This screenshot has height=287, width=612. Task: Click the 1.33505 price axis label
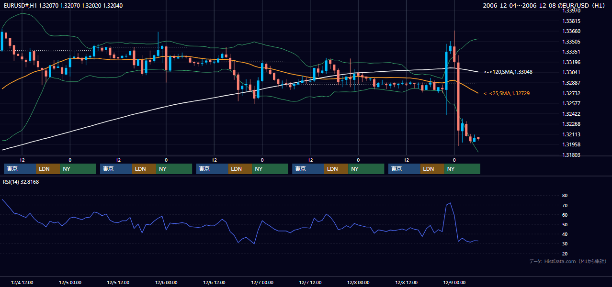[571, 42]
